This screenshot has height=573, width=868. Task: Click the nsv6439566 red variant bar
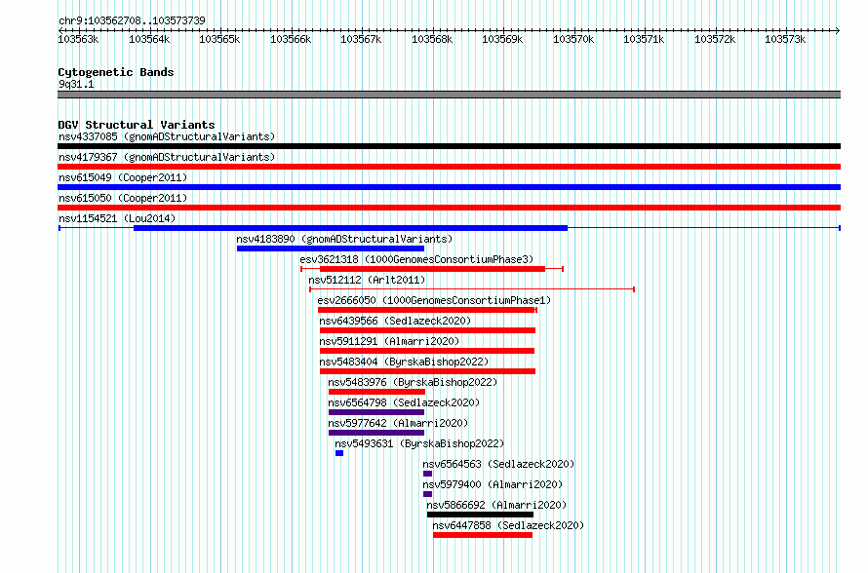pos(427,330)
